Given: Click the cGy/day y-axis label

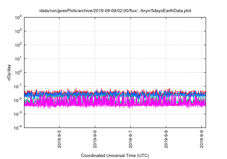Looking at the screenshot, I should 9,72.
